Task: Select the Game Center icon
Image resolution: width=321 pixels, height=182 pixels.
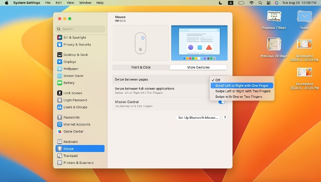Action: [60, 131]
